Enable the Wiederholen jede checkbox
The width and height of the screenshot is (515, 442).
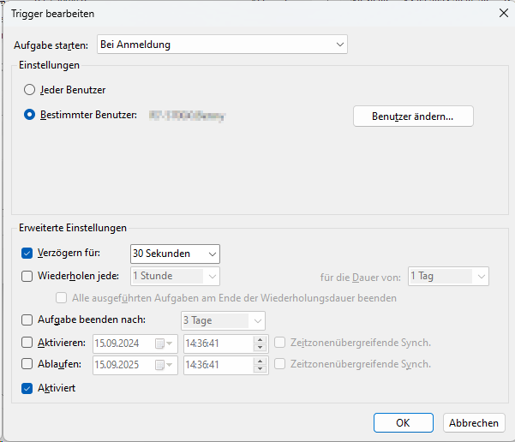27,276
